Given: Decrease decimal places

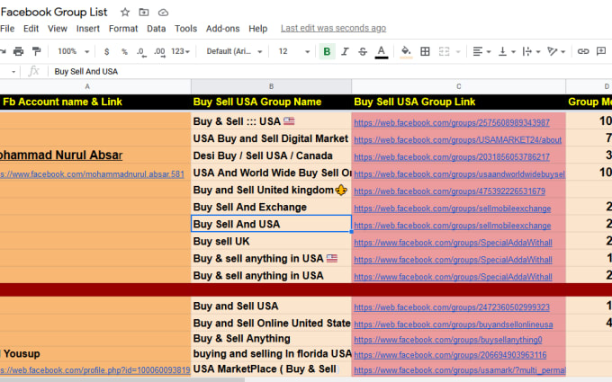Looking at the screenshot, I should coord(141,51).
